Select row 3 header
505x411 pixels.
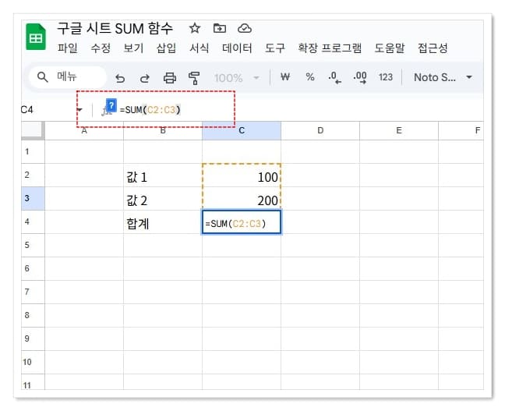pos(33,198)
